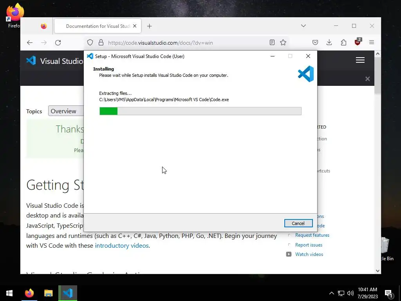Dismiss the website banner with X

(x=367, y=79)
